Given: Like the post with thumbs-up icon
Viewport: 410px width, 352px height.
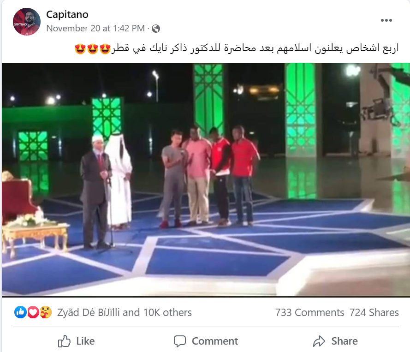Looking at the screenshot, I should tap(64, 341).
